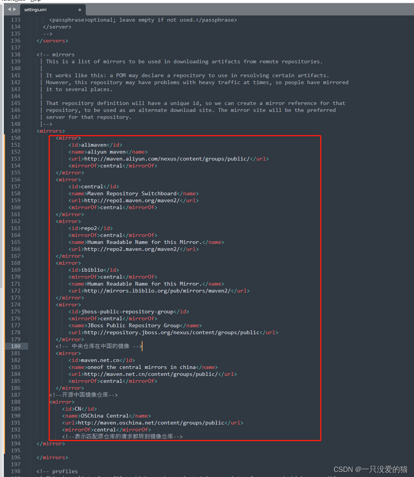414x477 pixels.
Task: Click the 中央仓库在中国的镜像 comment line
Action: 99,346
